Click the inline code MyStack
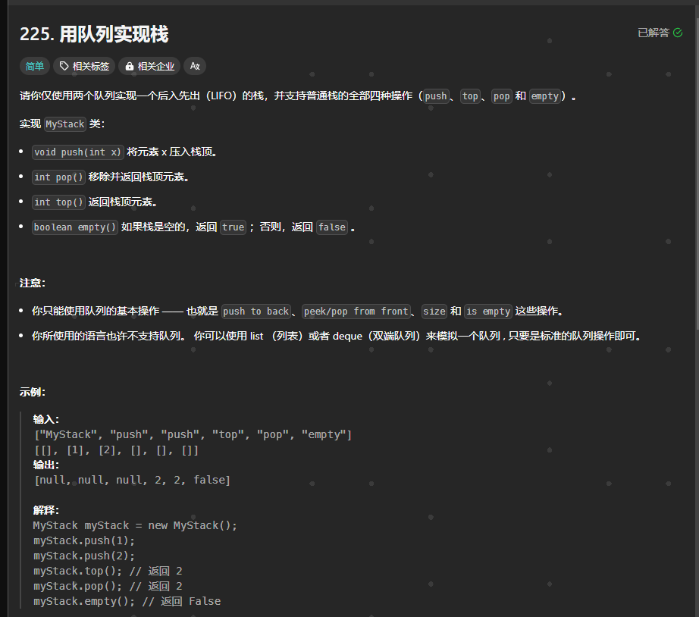The image size is (699, 617). [65, 124]
